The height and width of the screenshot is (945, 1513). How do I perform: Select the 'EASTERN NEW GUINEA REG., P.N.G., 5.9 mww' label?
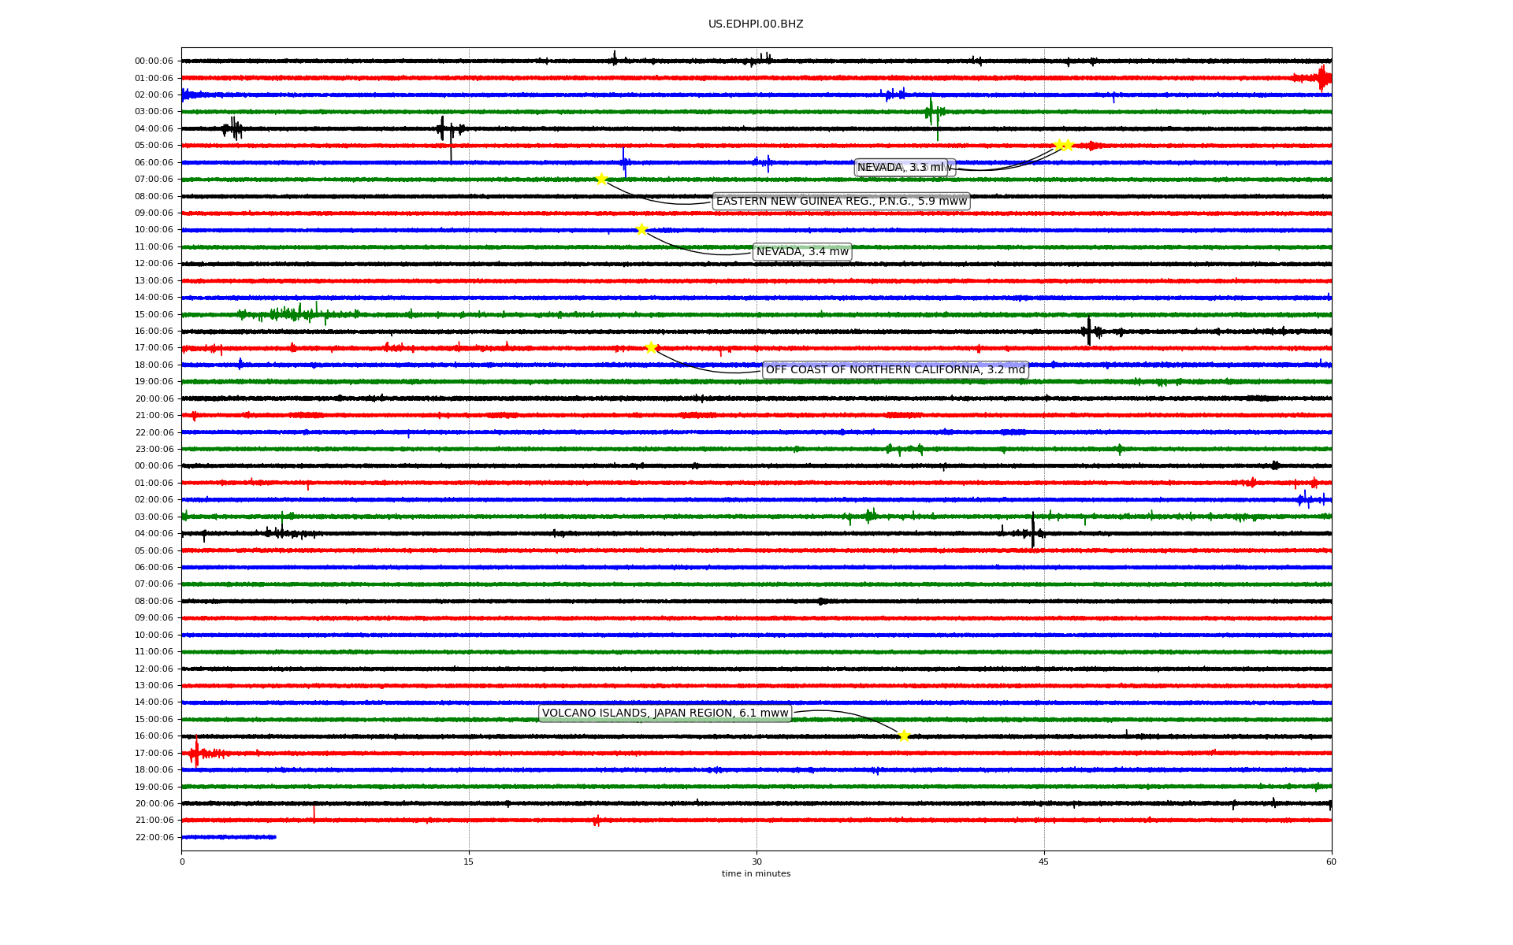click(x=841, y=201)
